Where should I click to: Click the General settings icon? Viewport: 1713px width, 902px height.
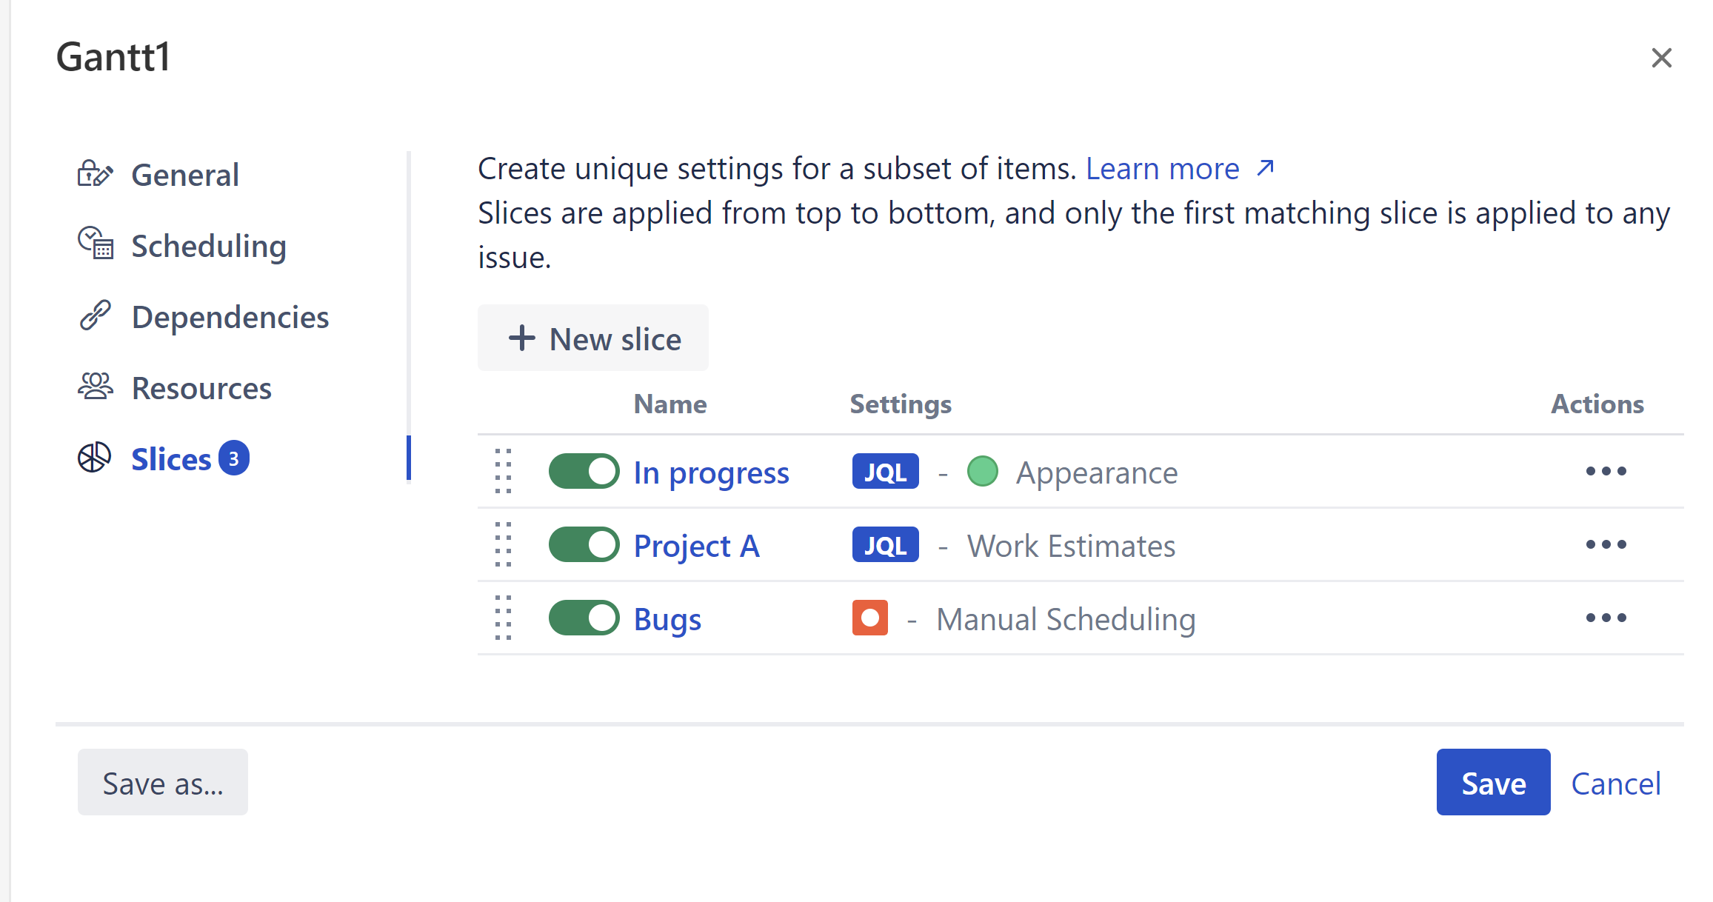click(x=95, y=174)
